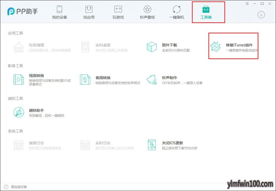Open 音频转换 tool title
The width and height of the screenshot is (276, 191).
[103, 78]
